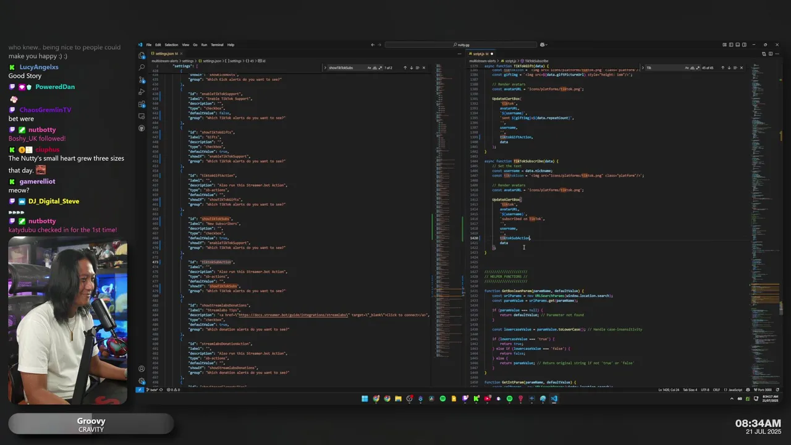This screenshot has height=445, width=791.
Task: Go to next match in script.js find
Action: (x=729, y=68)
